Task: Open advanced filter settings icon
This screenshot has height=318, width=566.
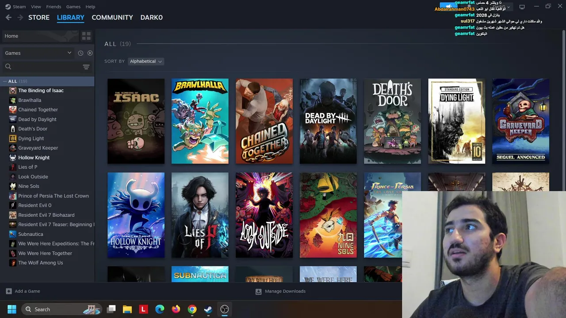Action: pos(86,67)
